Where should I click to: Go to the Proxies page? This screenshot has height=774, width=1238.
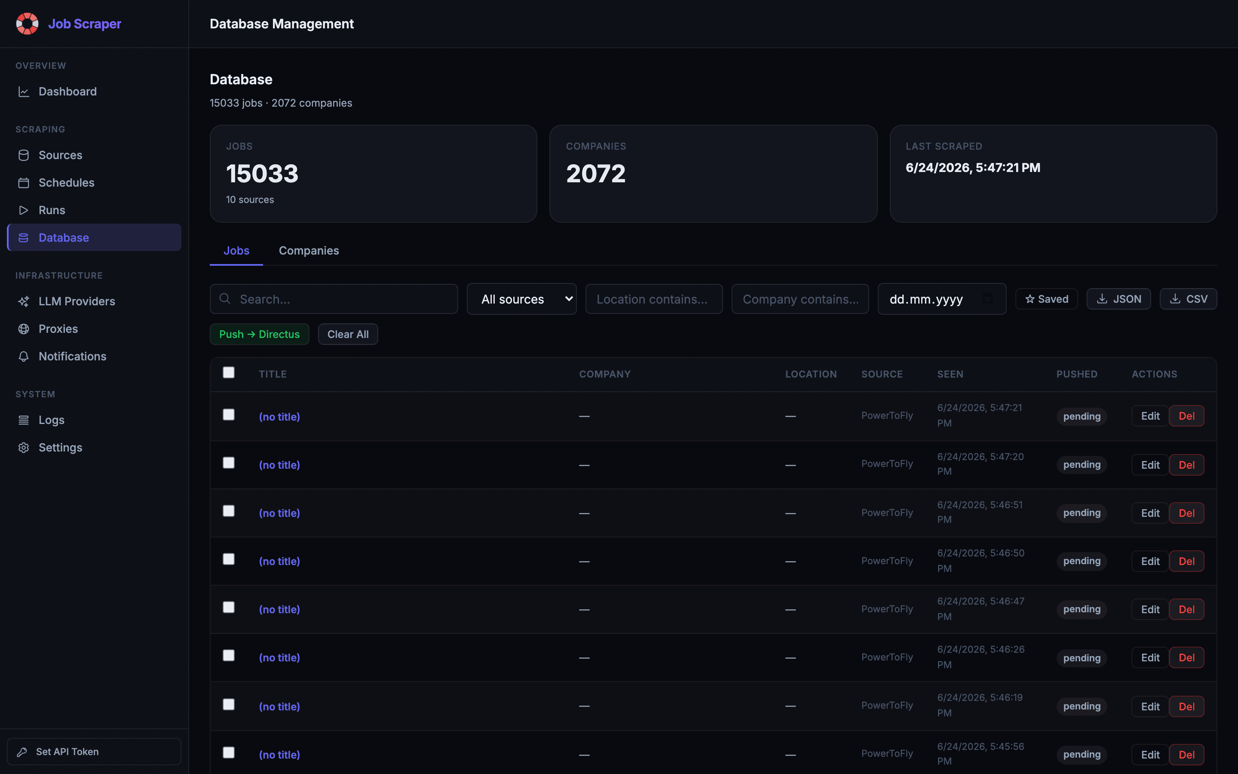pyautogui.click(x=94, y=329)
